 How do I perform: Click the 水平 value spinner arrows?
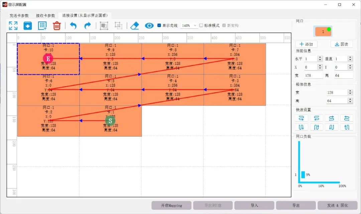[x=320, y=59]
